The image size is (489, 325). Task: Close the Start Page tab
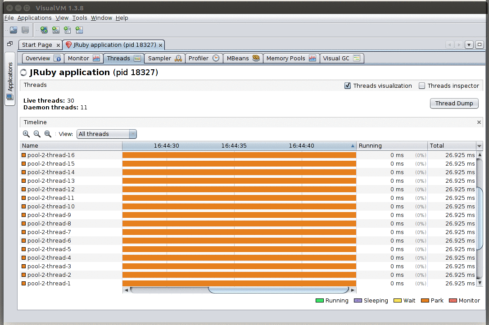pyautogui.click(x=58, y=45)
